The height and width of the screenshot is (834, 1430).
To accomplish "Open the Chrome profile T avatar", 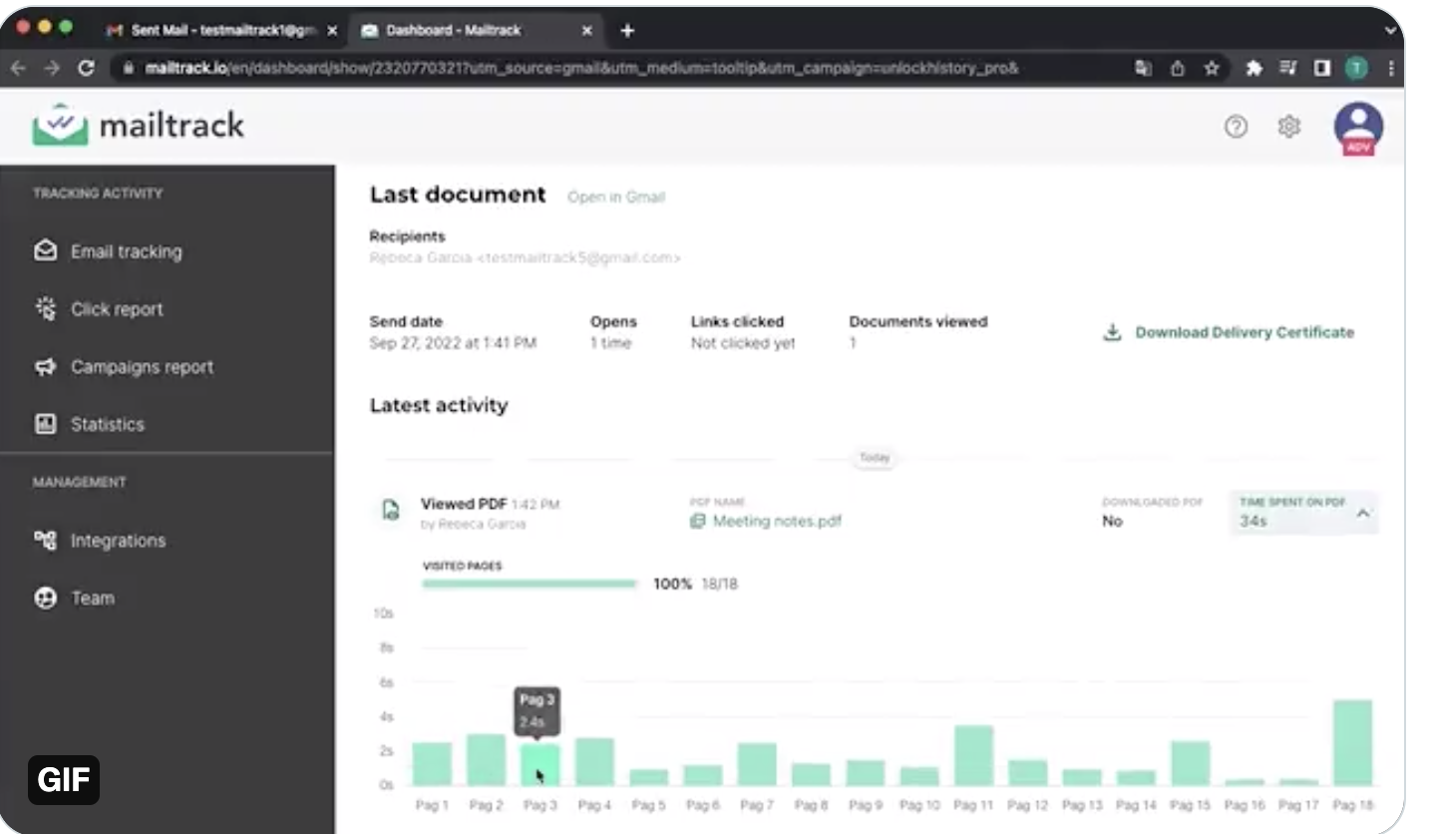I will (1356, 68).
